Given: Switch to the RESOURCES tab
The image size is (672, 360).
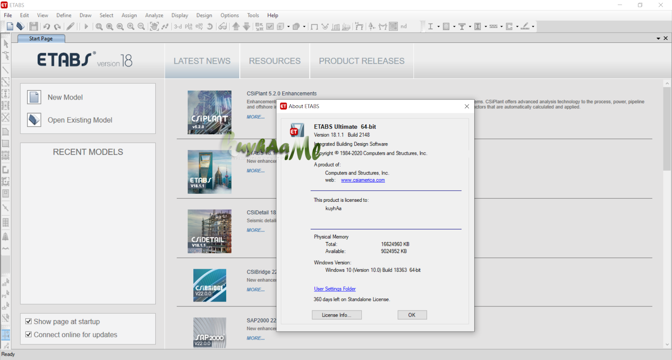Looking at the screenshot, I should 275,61.
